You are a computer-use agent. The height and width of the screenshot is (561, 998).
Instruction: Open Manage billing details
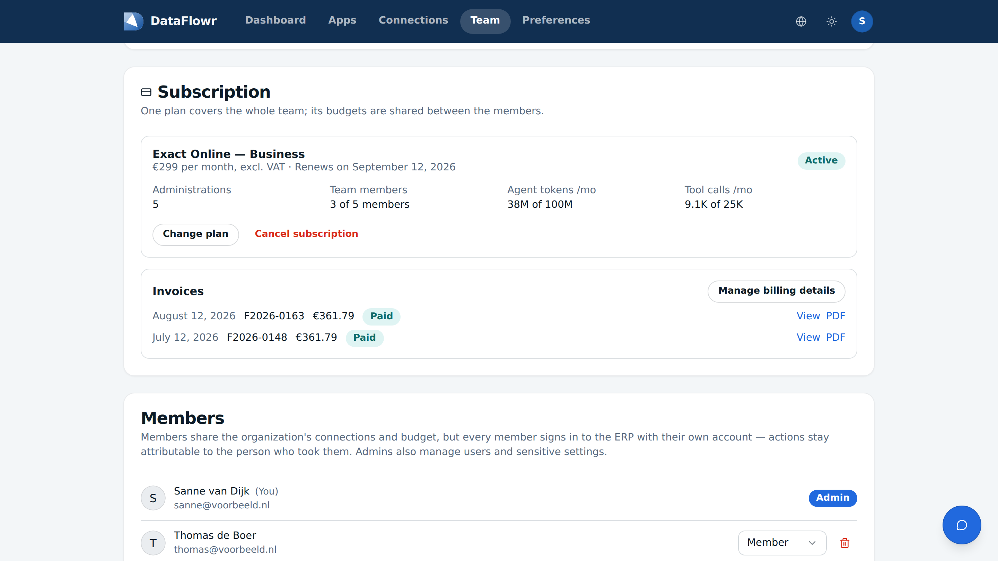[776, 291]
